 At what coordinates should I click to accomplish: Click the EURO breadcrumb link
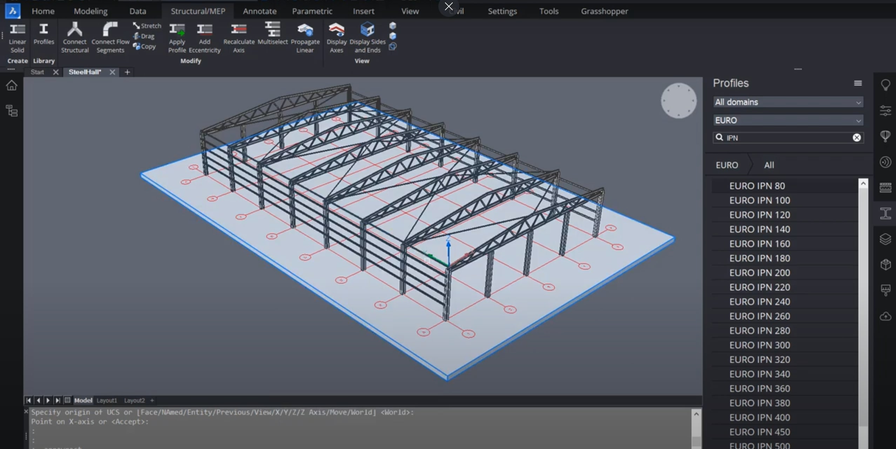click(x=727, y=165)
